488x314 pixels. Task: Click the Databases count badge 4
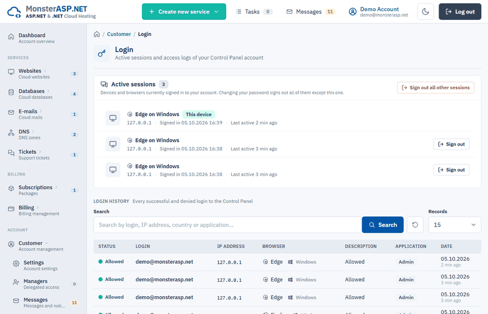[x=74, y=94]
